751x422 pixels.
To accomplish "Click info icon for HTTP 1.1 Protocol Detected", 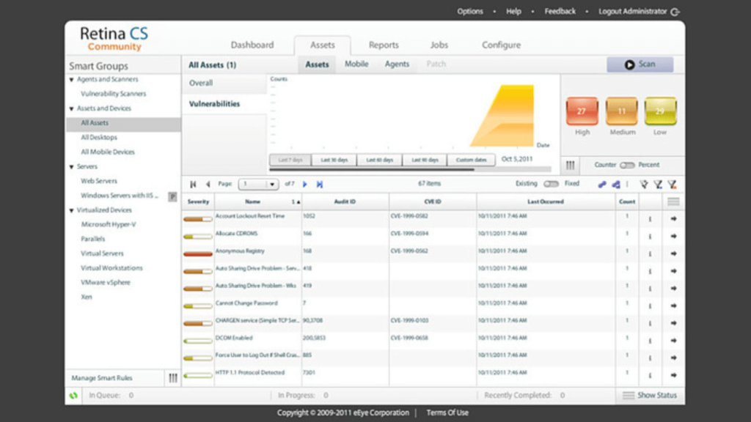I will [x=650, y=376].
